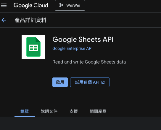Click the Google Cloud logo
The width and height of the screenshot is (161, 130).
pyautogui.click(x=31, y=5)
